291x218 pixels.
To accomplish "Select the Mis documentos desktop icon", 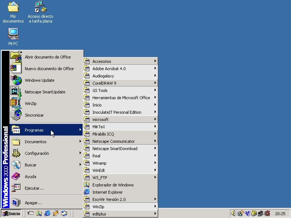I will [13, 12].
